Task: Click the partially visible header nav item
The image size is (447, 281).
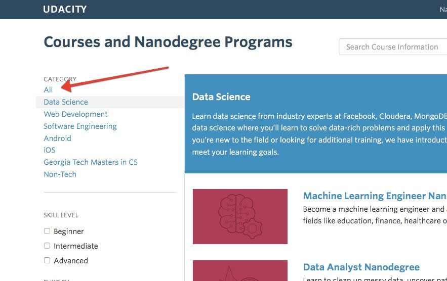Action: click(x=443, y=10)
